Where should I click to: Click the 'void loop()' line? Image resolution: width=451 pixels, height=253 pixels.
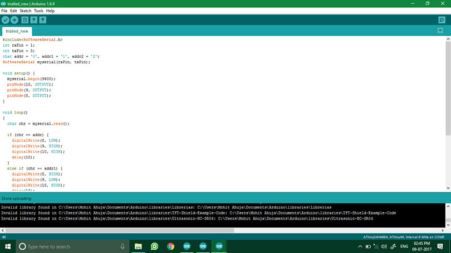coord(15,112)
